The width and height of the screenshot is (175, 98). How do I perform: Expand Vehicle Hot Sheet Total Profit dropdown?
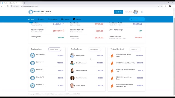(135, 49)
